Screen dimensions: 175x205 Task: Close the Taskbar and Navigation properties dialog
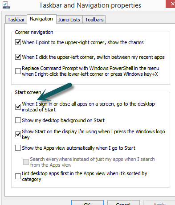point(171,4)
